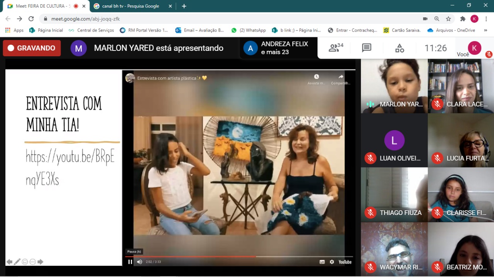
Task: Open the slide's three-dot options menu
Action: click(x=33, y=262)
